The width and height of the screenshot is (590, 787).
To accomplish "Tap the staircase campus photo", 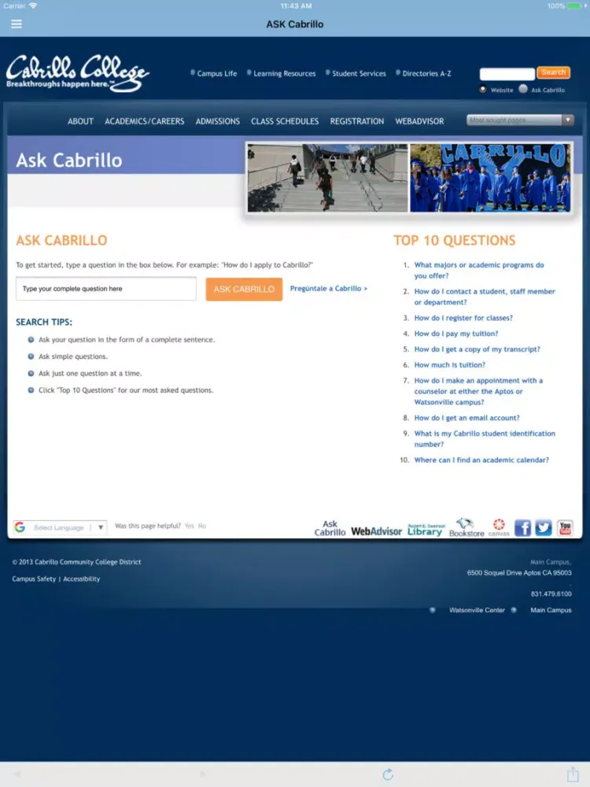I will click(327, 178).
